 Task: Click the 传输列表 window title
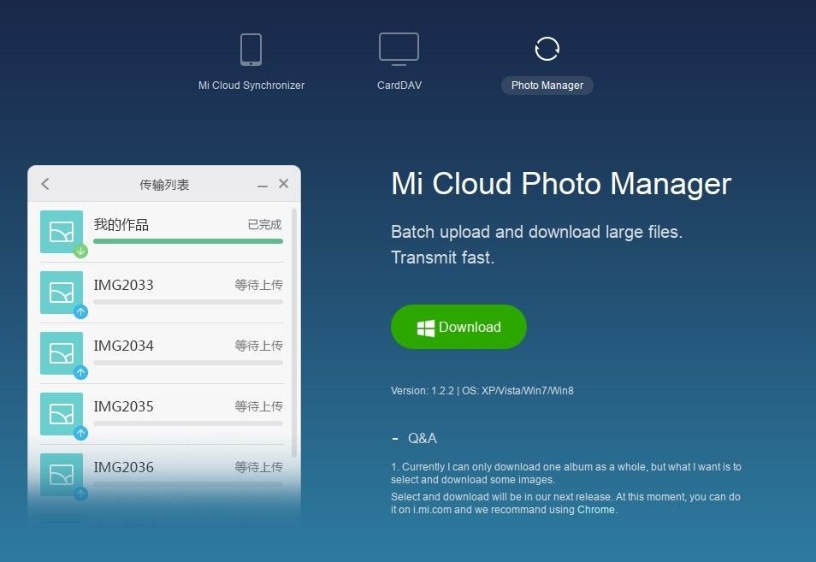pos(164,185)
